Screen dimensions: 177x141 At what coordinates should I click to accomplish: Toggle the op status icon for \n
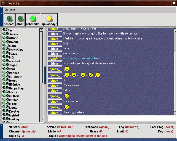[x=4, y=30]
